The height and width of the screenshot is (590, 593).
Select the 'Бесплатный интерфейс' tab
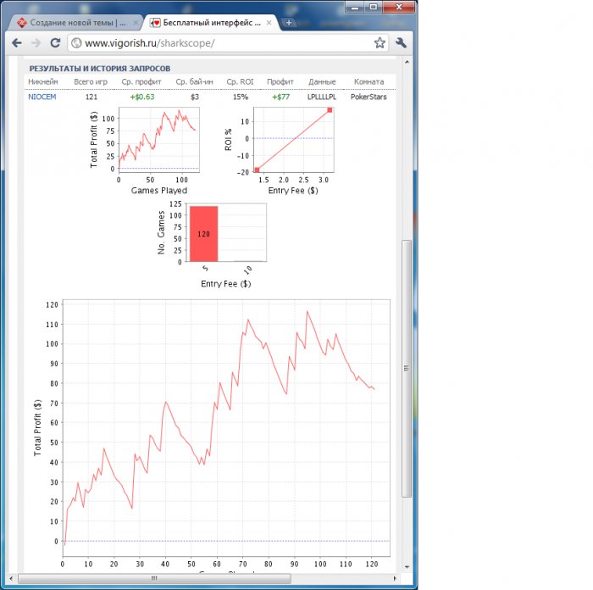[x=210, y=23]
